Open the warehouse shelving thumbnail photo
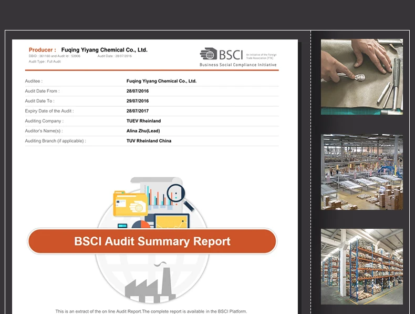 [x=362, y=267]
